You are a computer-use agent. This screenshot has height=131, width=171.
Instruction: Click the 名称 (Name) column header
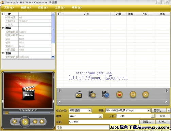(x=87, y=14)
